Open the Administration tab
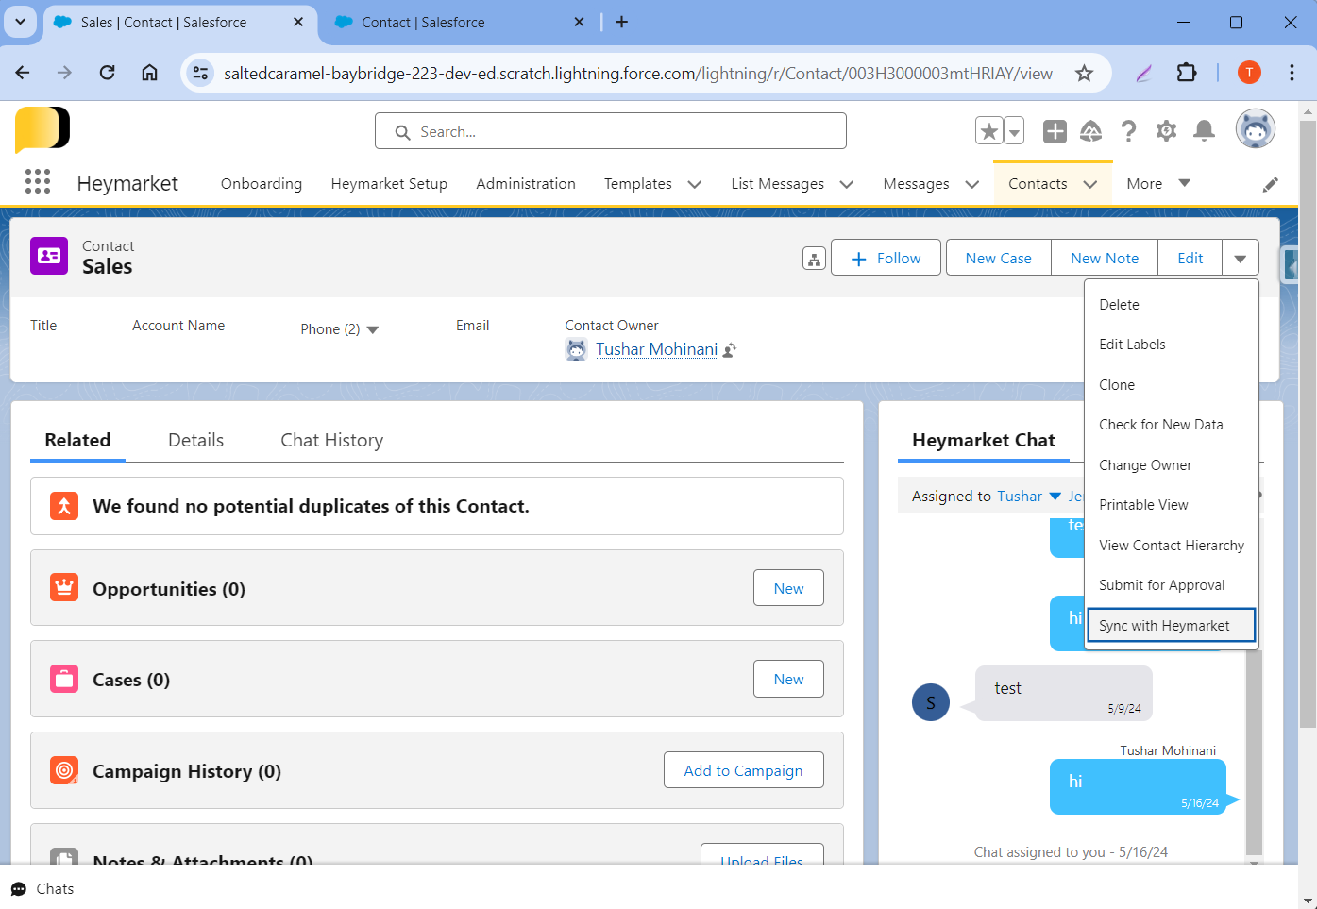 pos(526,184)
